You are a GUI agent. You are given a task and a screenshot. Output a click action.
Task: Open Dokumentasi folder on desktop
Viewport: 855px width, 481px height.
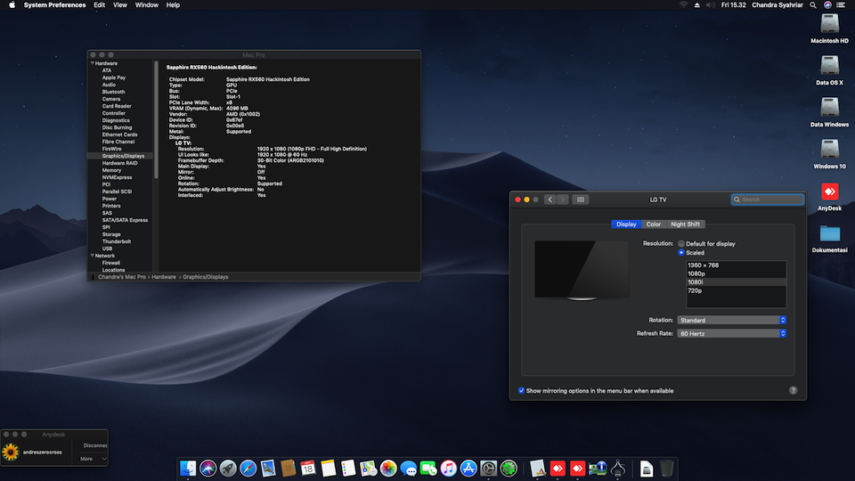(829, 239)
